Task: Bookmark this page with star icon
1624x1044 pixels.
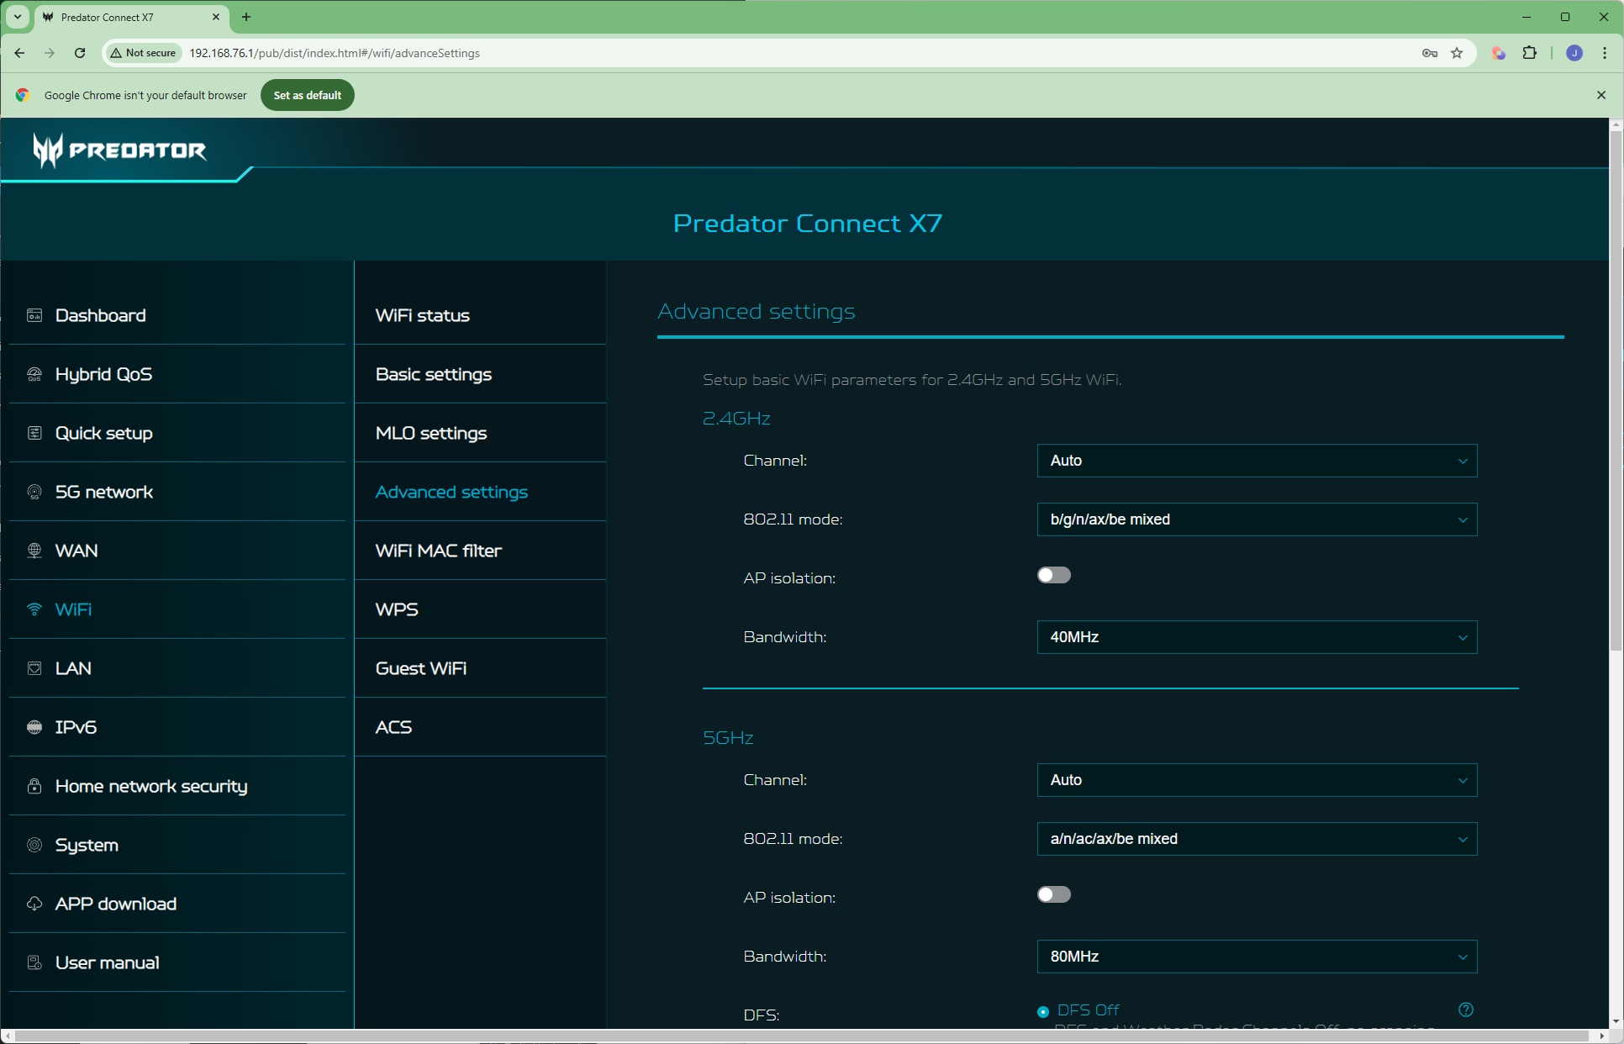Action: pos(1457,53)
